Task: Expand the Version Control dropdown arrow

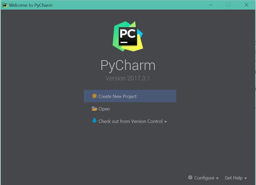Action: [166, 122]
